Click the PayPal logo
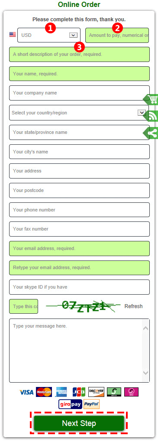 click(x=91, y=404)
